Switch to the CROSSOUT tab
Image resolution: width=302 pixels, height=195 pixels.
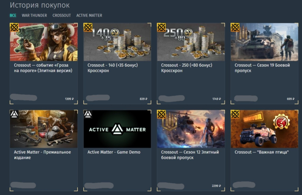(x=62, y=16)
